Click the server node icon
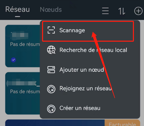This screenshot has height=126, width=144. click(x=51, y=70)
